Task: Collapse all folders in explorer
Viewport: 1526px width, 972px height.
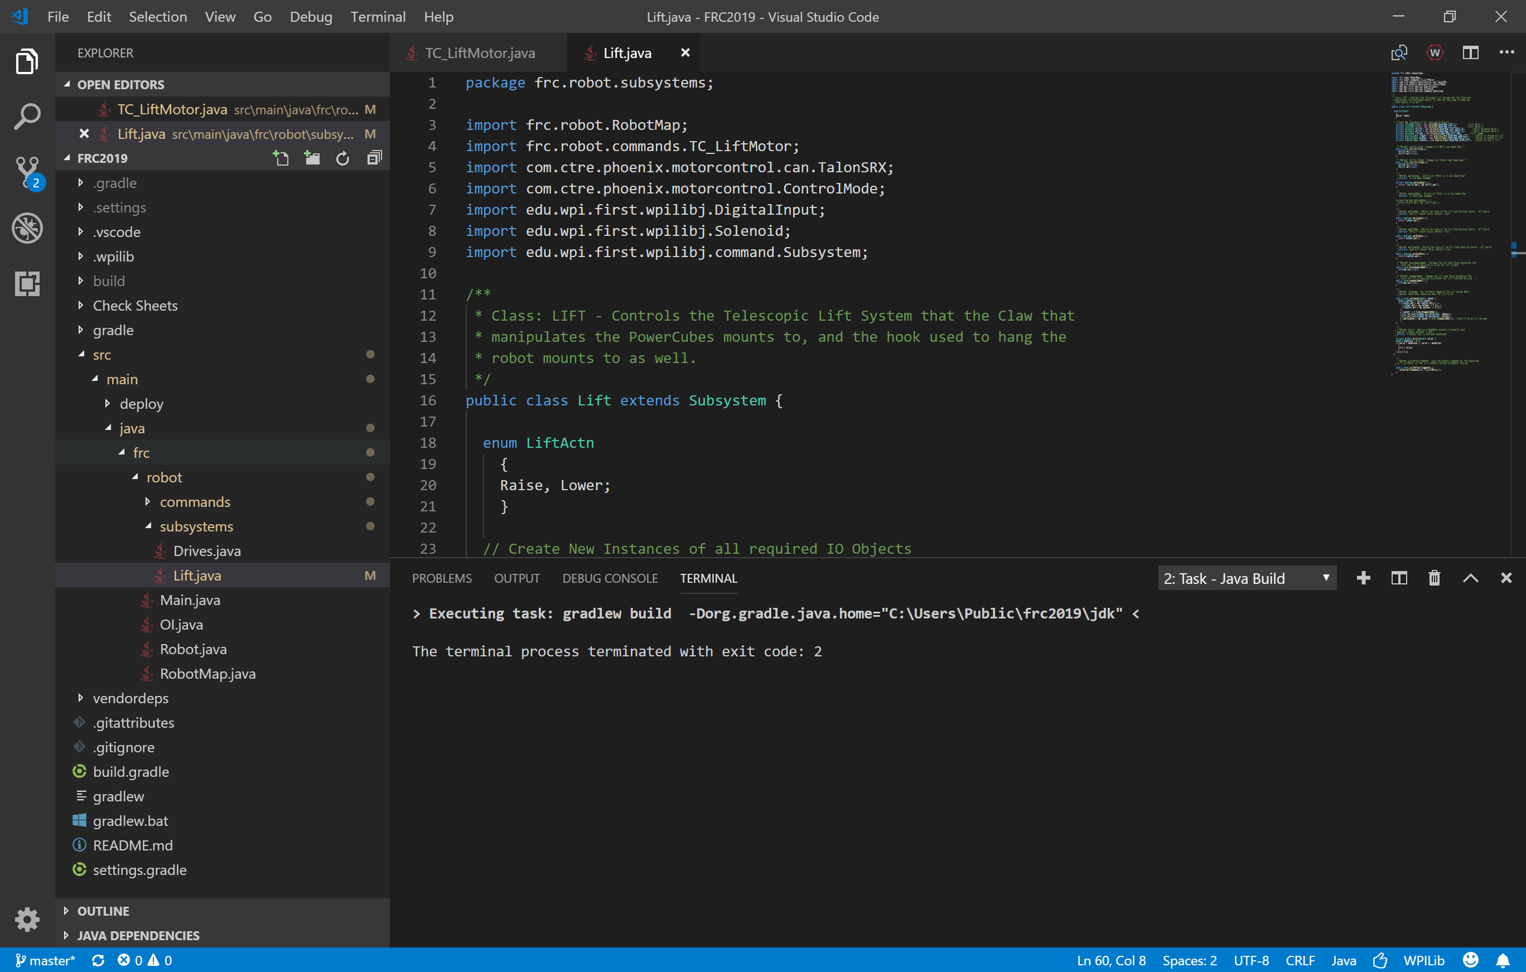Action: [x=375, y=158]
